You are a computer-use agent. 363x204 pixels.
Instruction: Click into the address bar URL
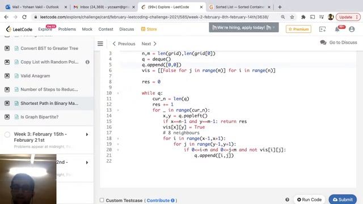tap(154, 17)
